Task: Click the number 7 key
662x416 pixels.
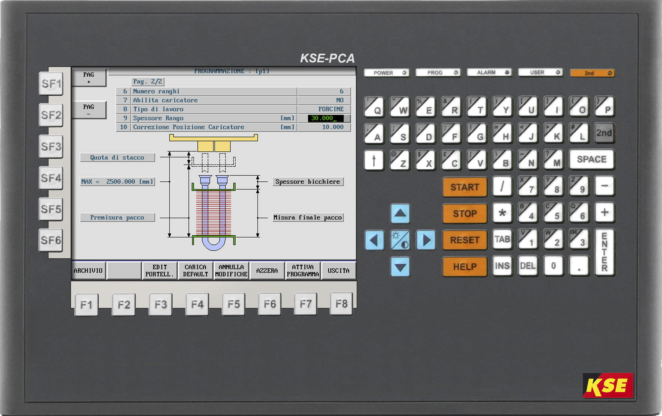Action: [x=528, y=186]
